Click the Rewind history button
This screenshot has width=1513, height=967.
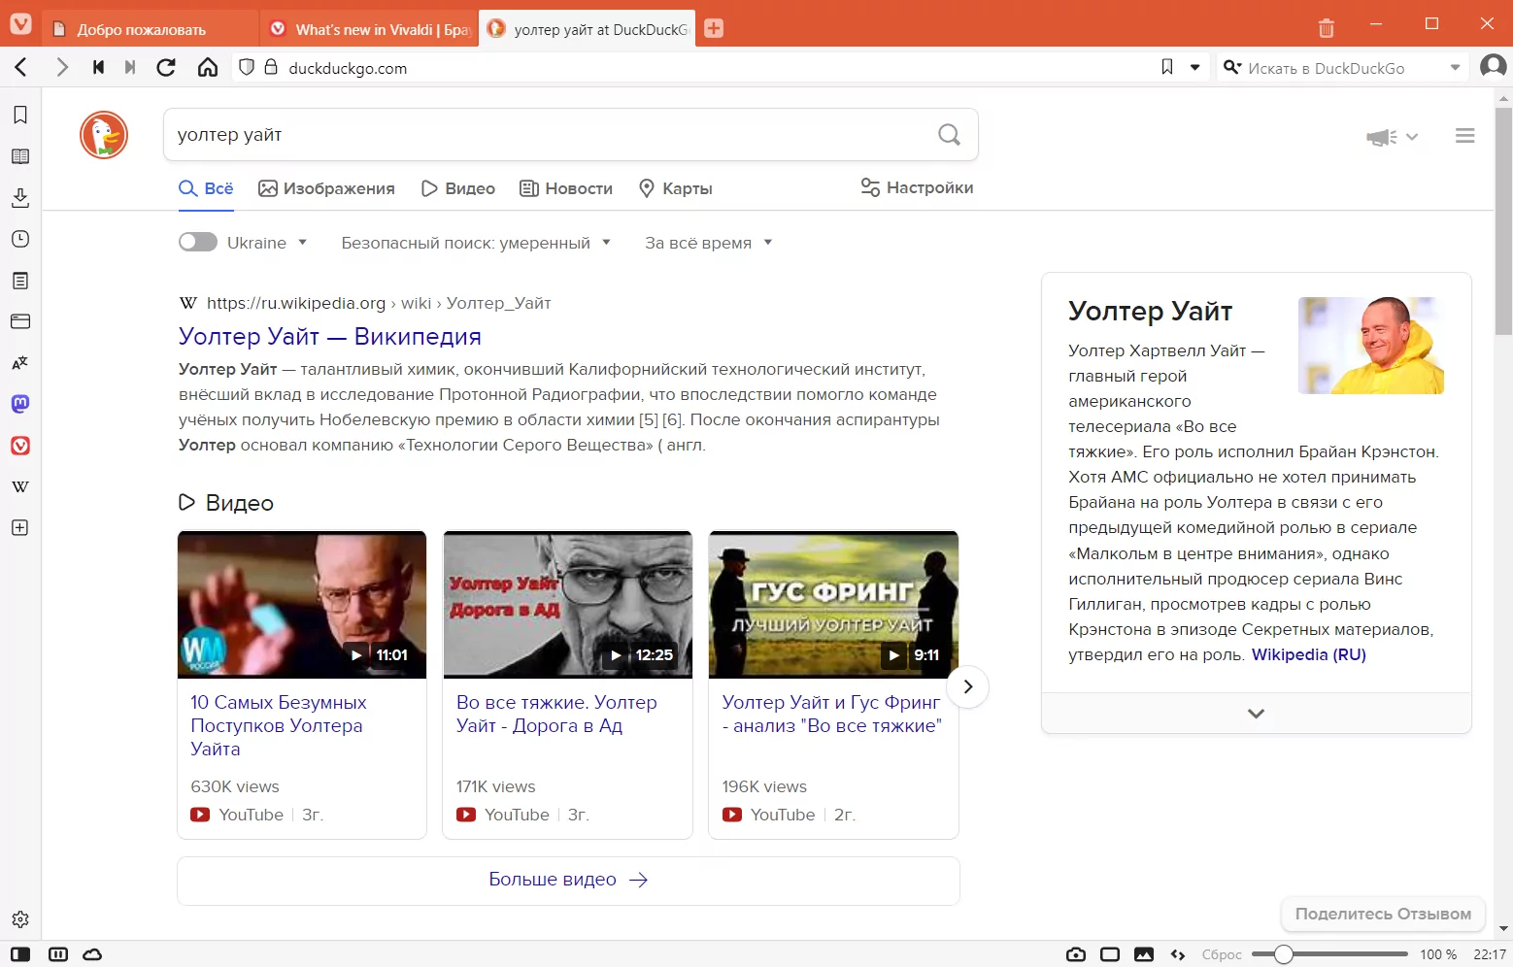click(x=98, y=67)
